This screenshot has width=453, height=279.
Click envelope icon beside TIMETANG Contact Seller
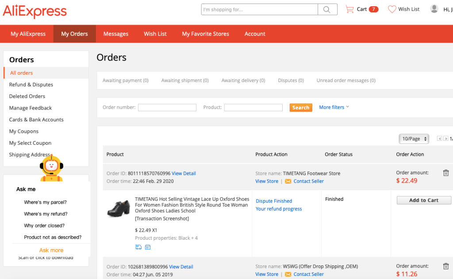click(288, 181)
